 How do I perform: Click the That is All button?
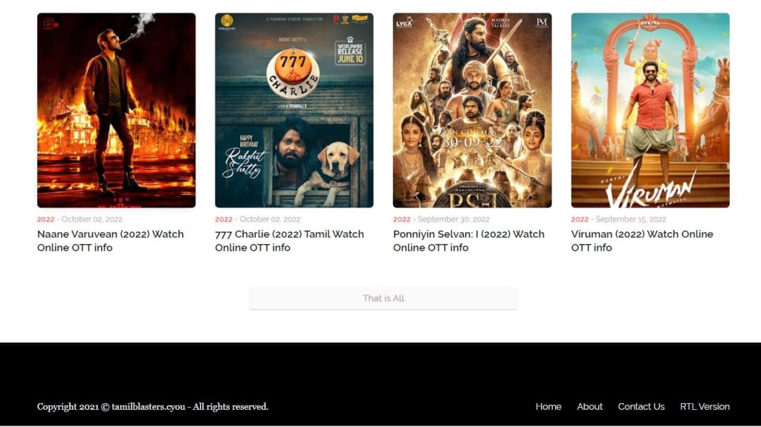point(383,298)
